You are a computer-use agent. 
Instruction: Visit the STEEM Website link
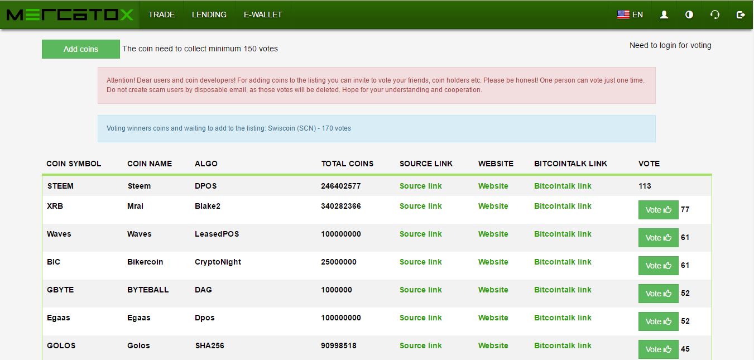coord(493,186)
